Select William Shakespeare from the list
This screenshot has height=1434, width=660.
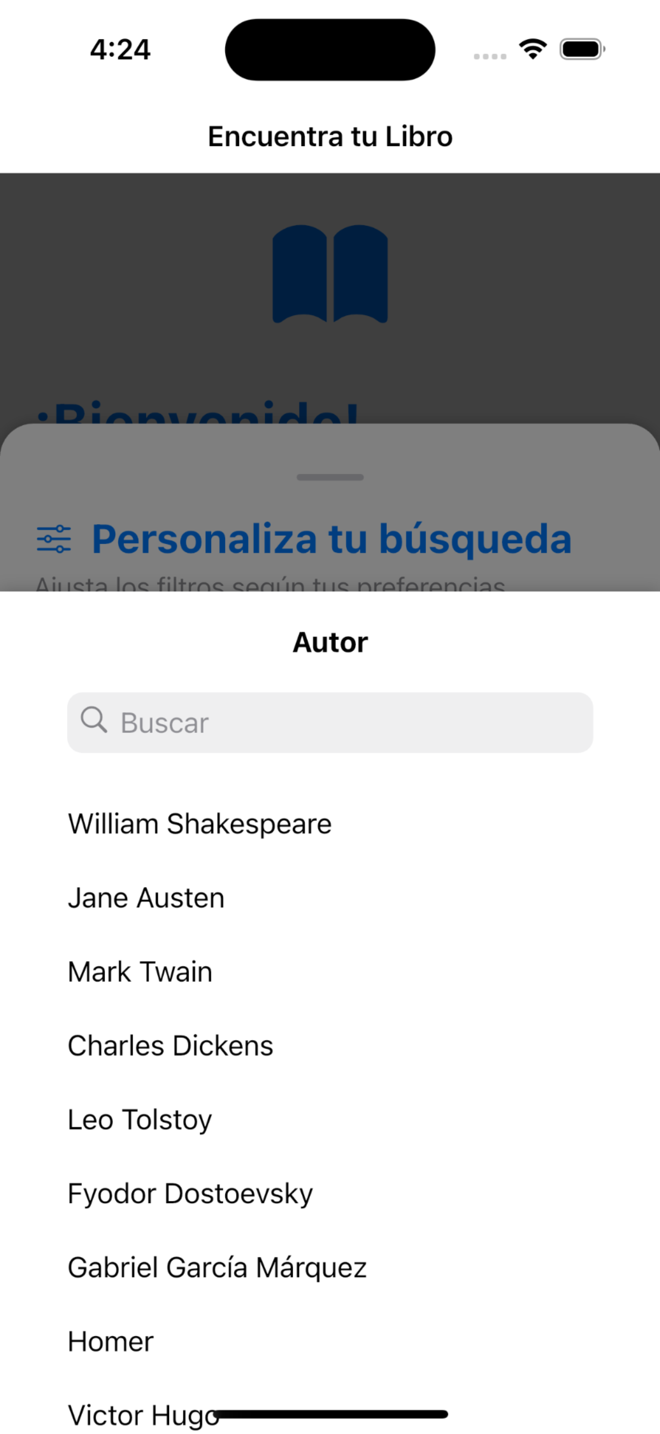[x=330, y=824]
